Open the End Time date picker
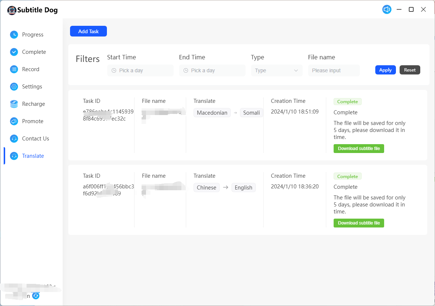The image size is (435, 306). click(212, 70)
